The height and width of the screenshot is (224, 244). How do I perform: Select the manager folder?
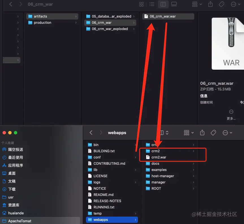[170, 182]
